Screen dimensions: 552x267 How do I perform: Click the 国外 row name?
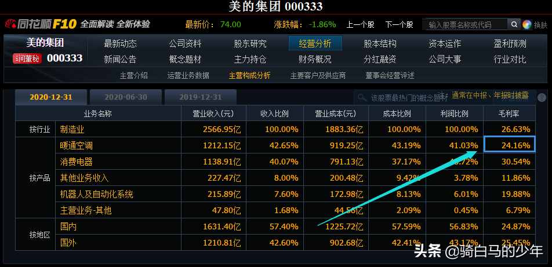click(x=68, y=243)
